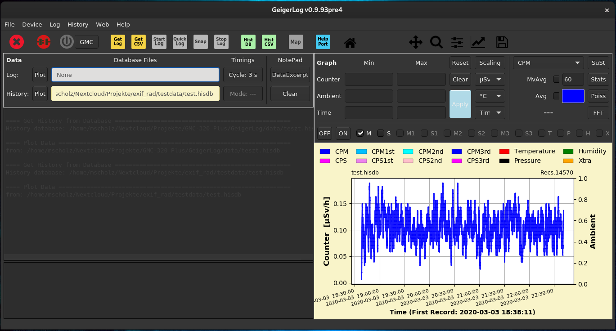Activate the pan arrows tool

[415, 42]
